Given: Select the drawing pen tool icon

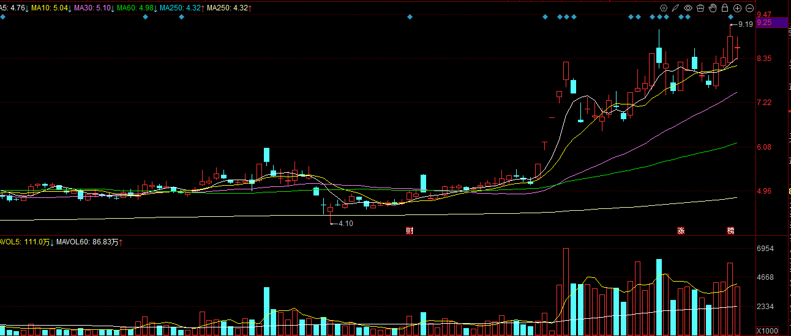Looking at the screenshot, I should coord(675,8).
